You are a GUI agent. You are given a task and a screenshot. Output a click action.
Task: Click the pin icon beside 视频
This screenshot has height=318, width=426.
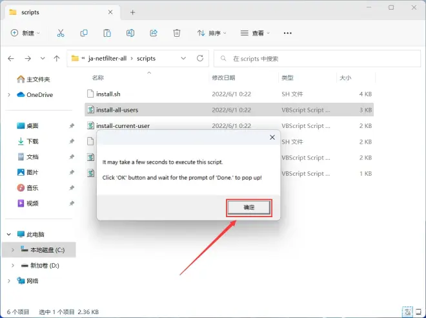(x=72, y=203)
